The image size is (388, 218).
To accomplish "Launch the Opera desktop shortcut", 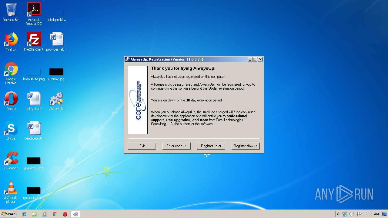I will coord(11,101).
